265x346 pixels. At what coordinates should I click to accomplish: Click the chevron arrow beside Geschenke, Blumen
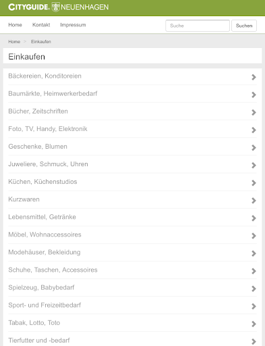[254, 147]
